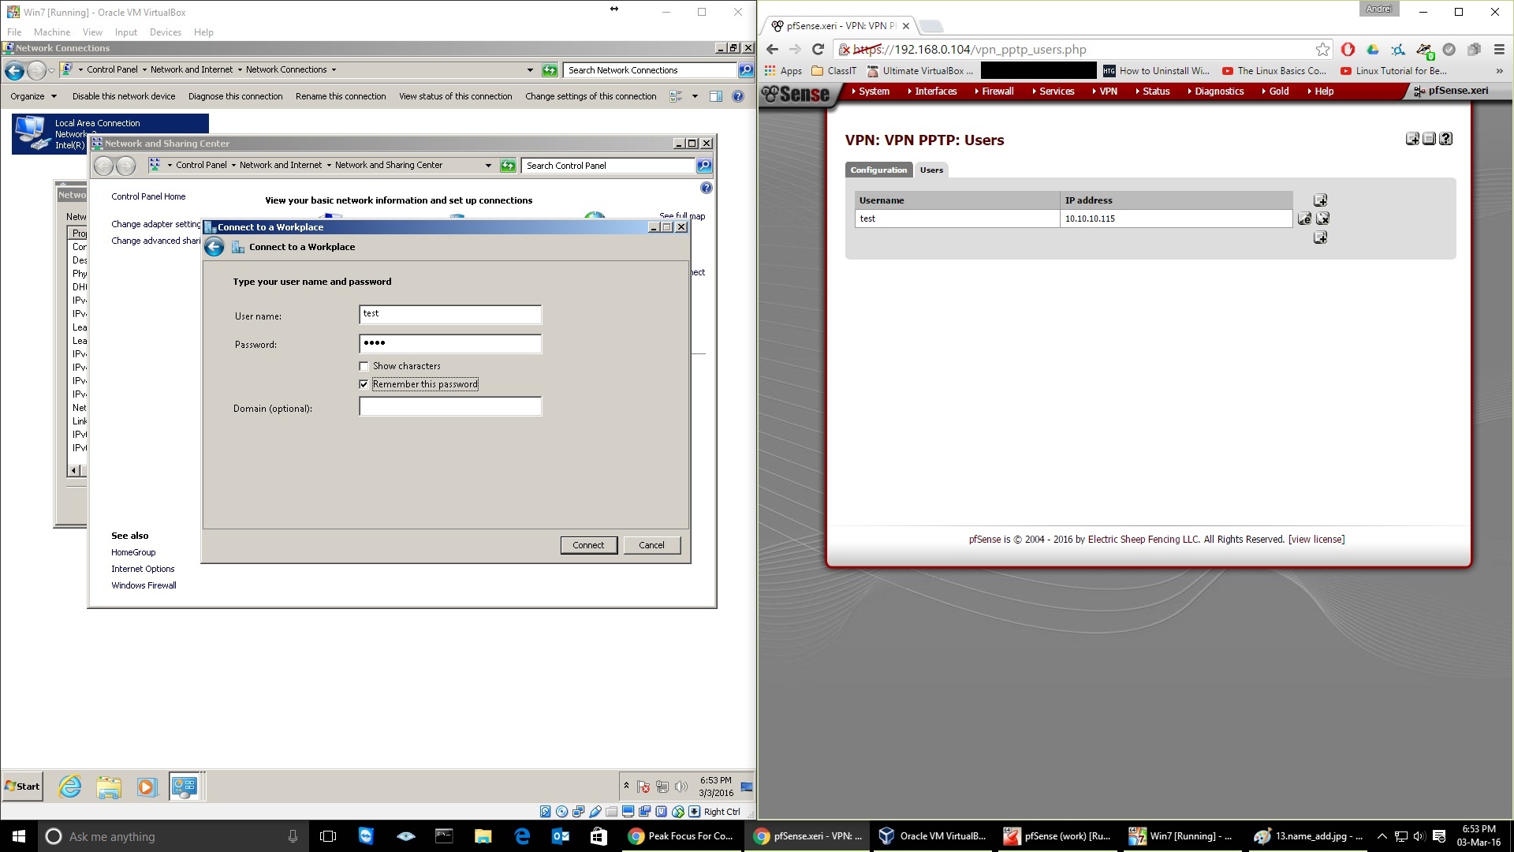Show hidden Win7 tray icons
Screen dimensions: 1514x852
(627, 786)
